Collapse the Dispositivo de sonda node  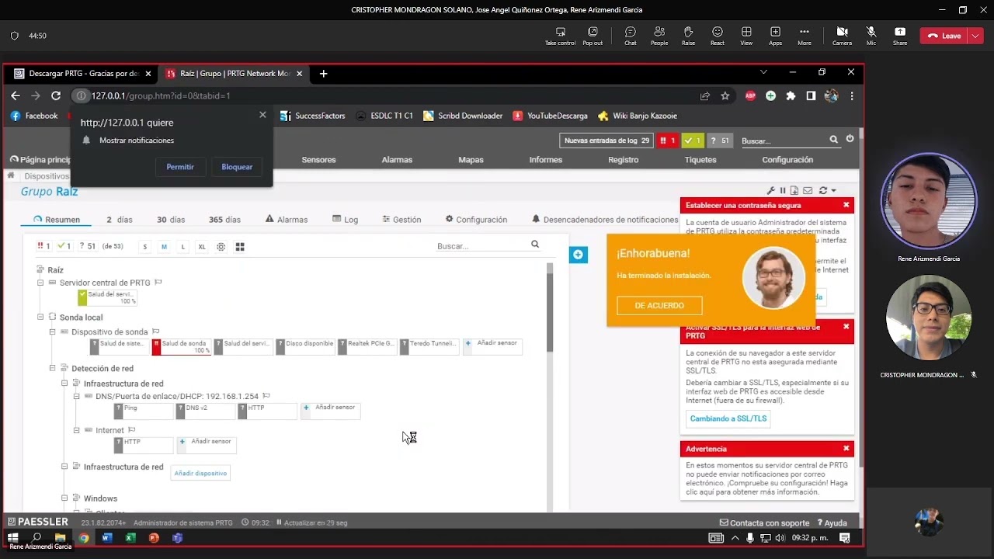click(x=53, y=332)
